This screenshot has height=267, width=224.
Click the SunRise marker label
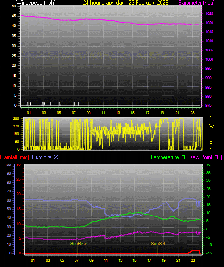(x=78, y=244)
